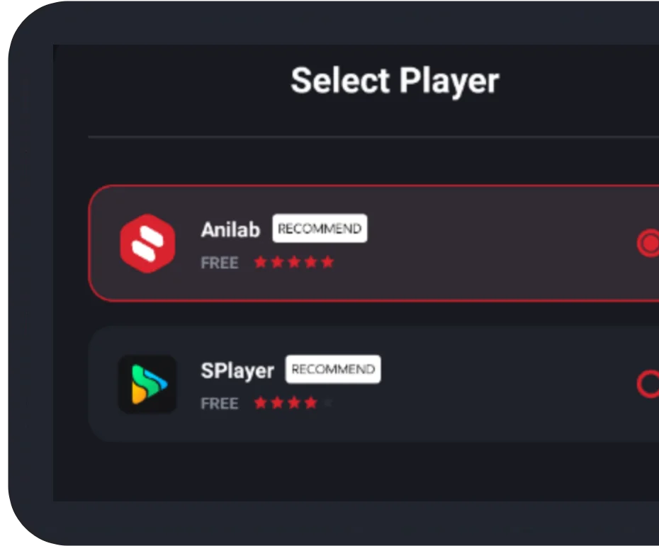Click the second star of Anilab's rating
The width and height of the screenshot is (659, 546).
[277, 262]
